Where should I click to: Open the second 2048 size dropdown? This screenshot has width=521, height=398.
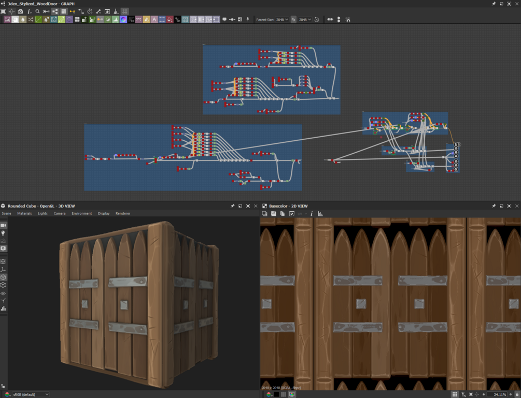[x=305, y=20]
